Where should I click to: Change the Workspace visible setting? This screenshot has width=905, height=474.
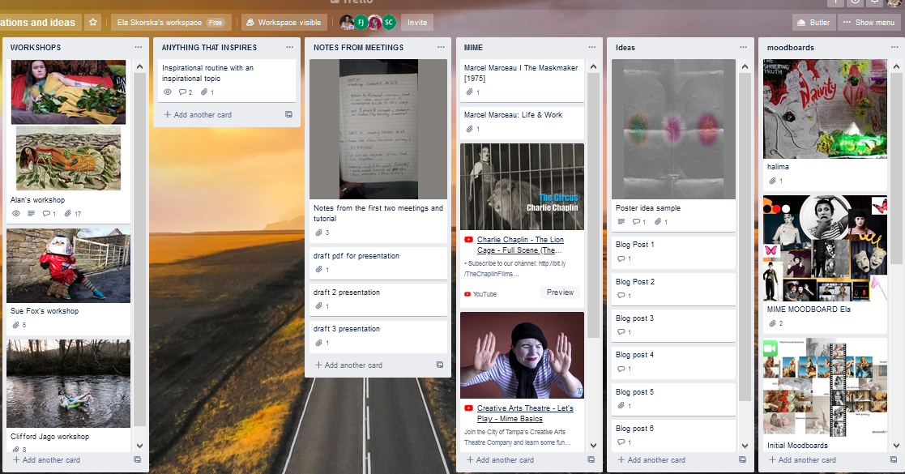coord(284,23)
